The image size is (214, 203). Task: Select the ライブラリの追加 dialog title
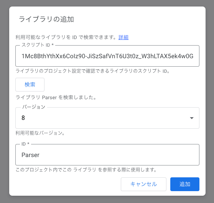(x=46, y=19)
